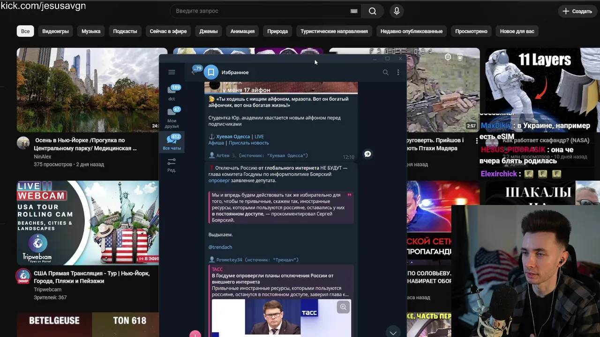Select the Видеоигры filter chip
Viewport: 600px width, 337px height.
55,31
